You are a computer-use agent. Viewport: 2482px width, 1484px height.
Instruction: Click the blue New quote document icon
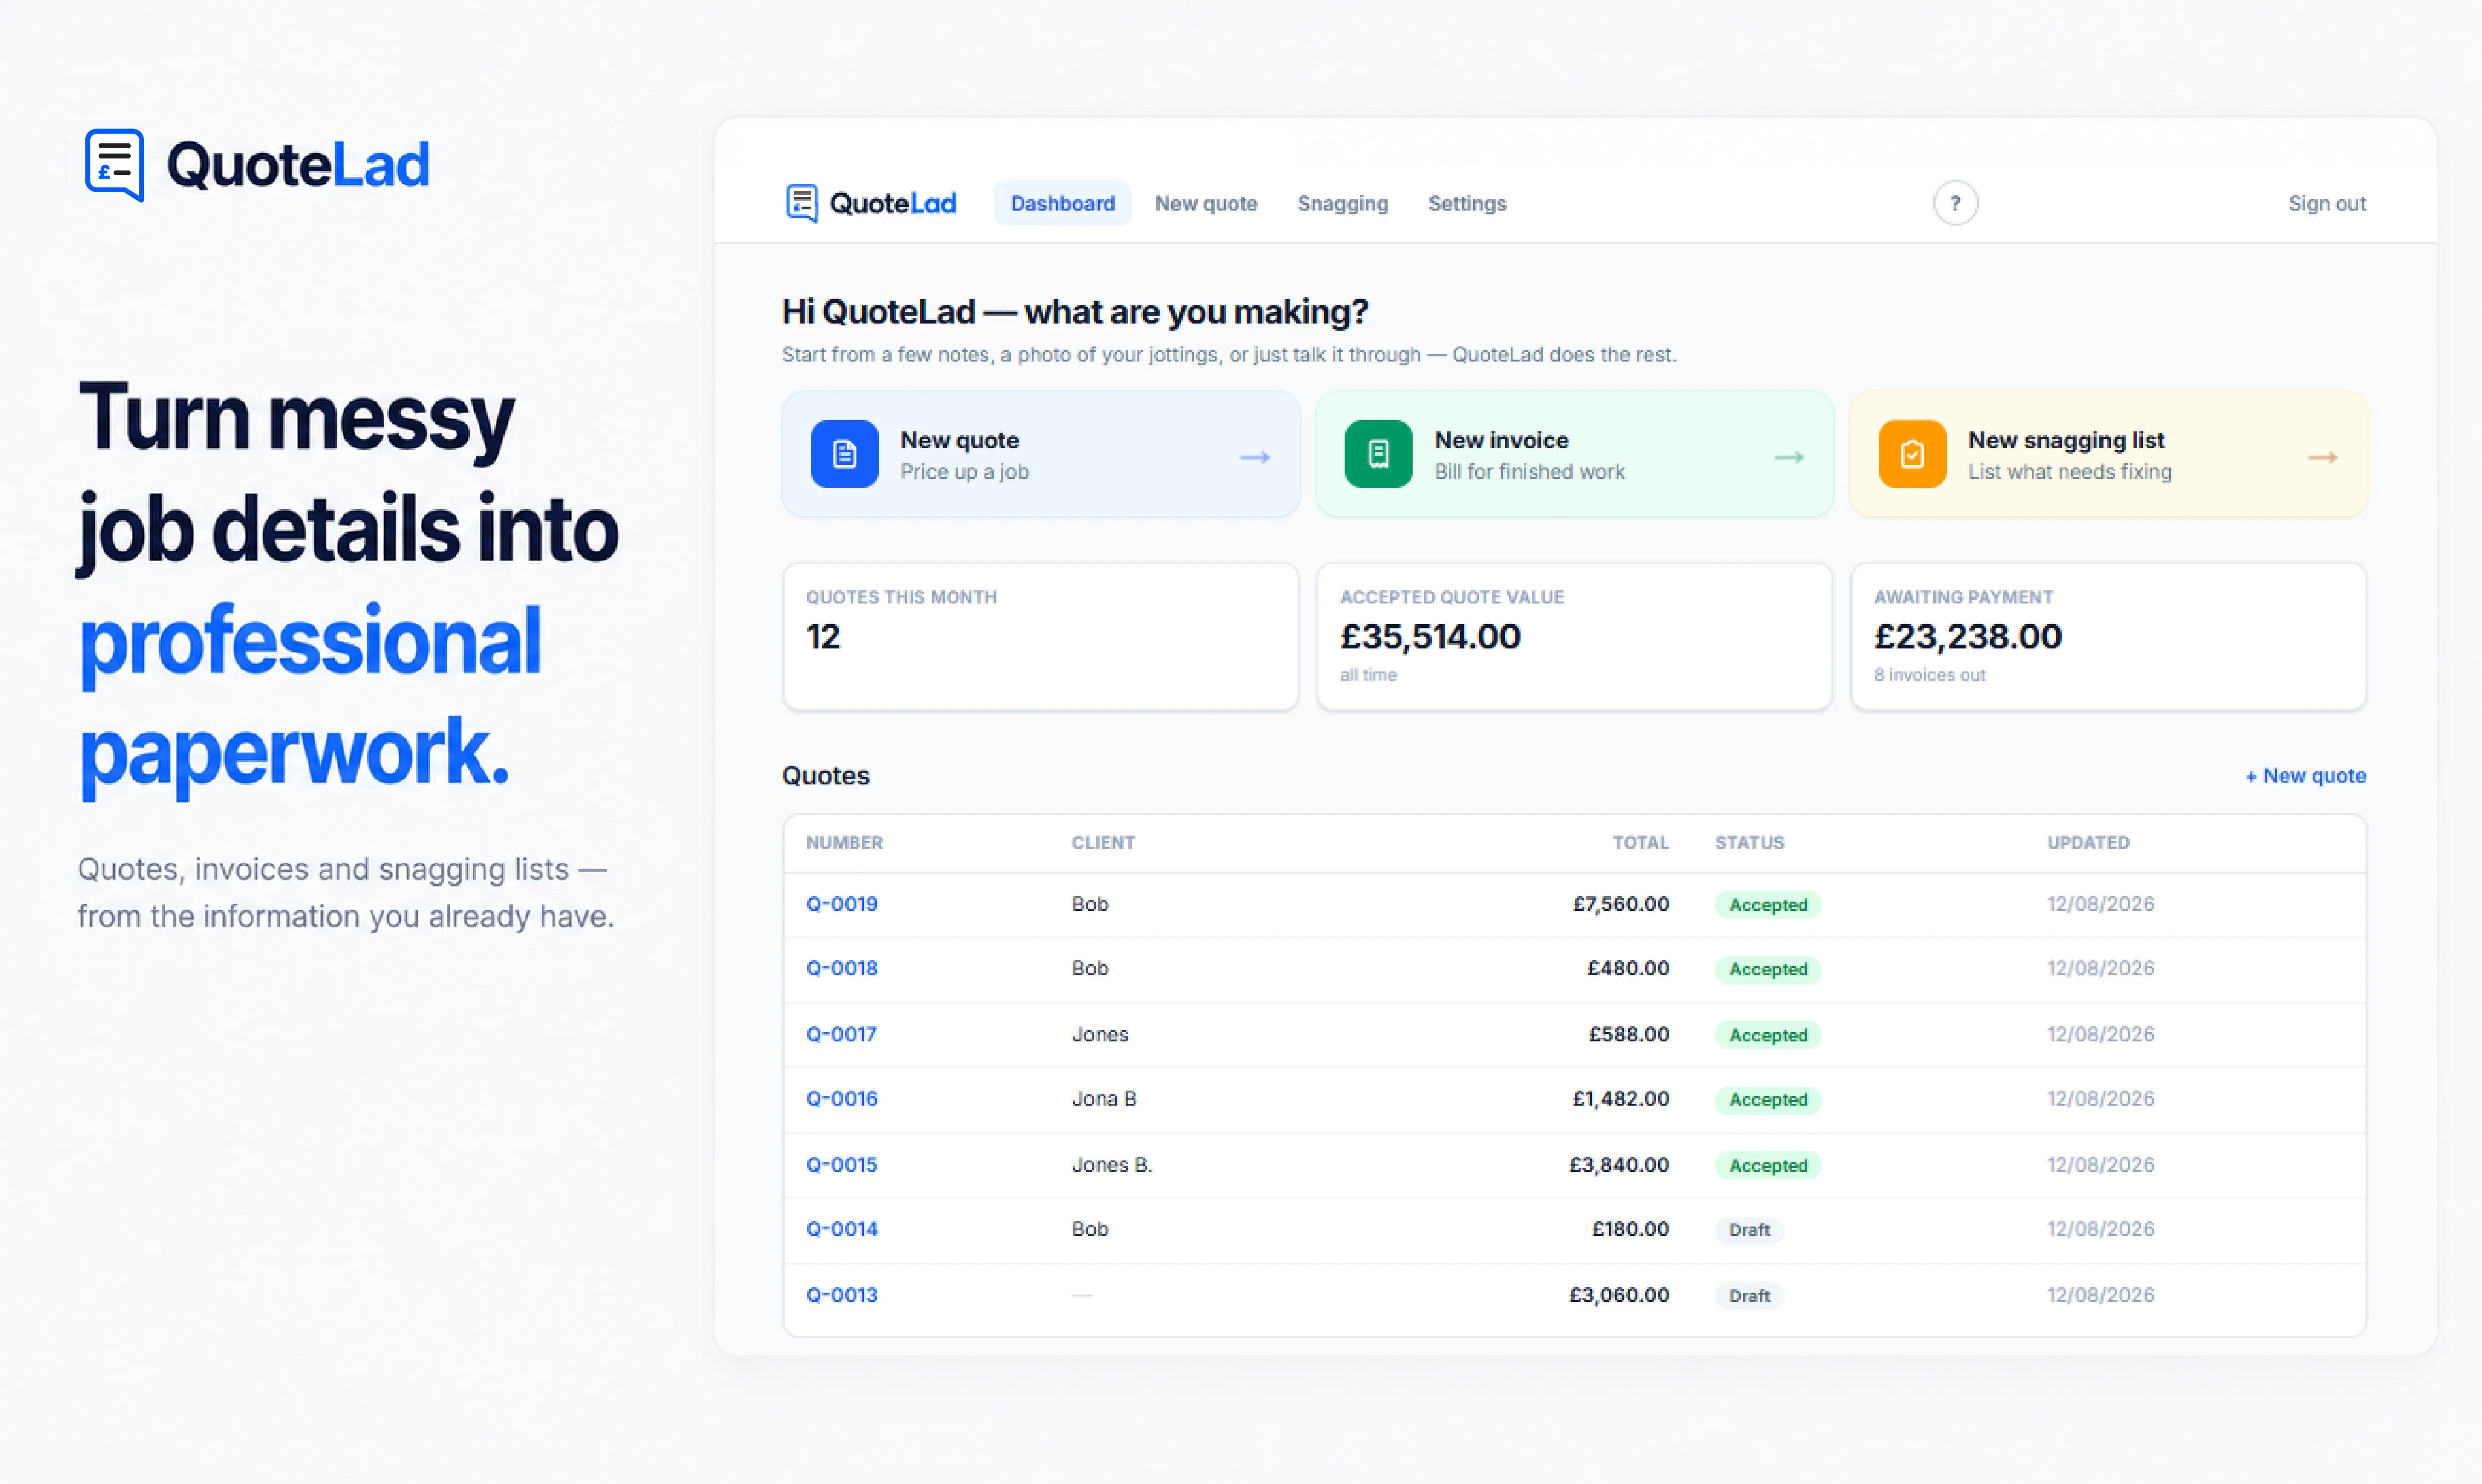click(844, 454)
